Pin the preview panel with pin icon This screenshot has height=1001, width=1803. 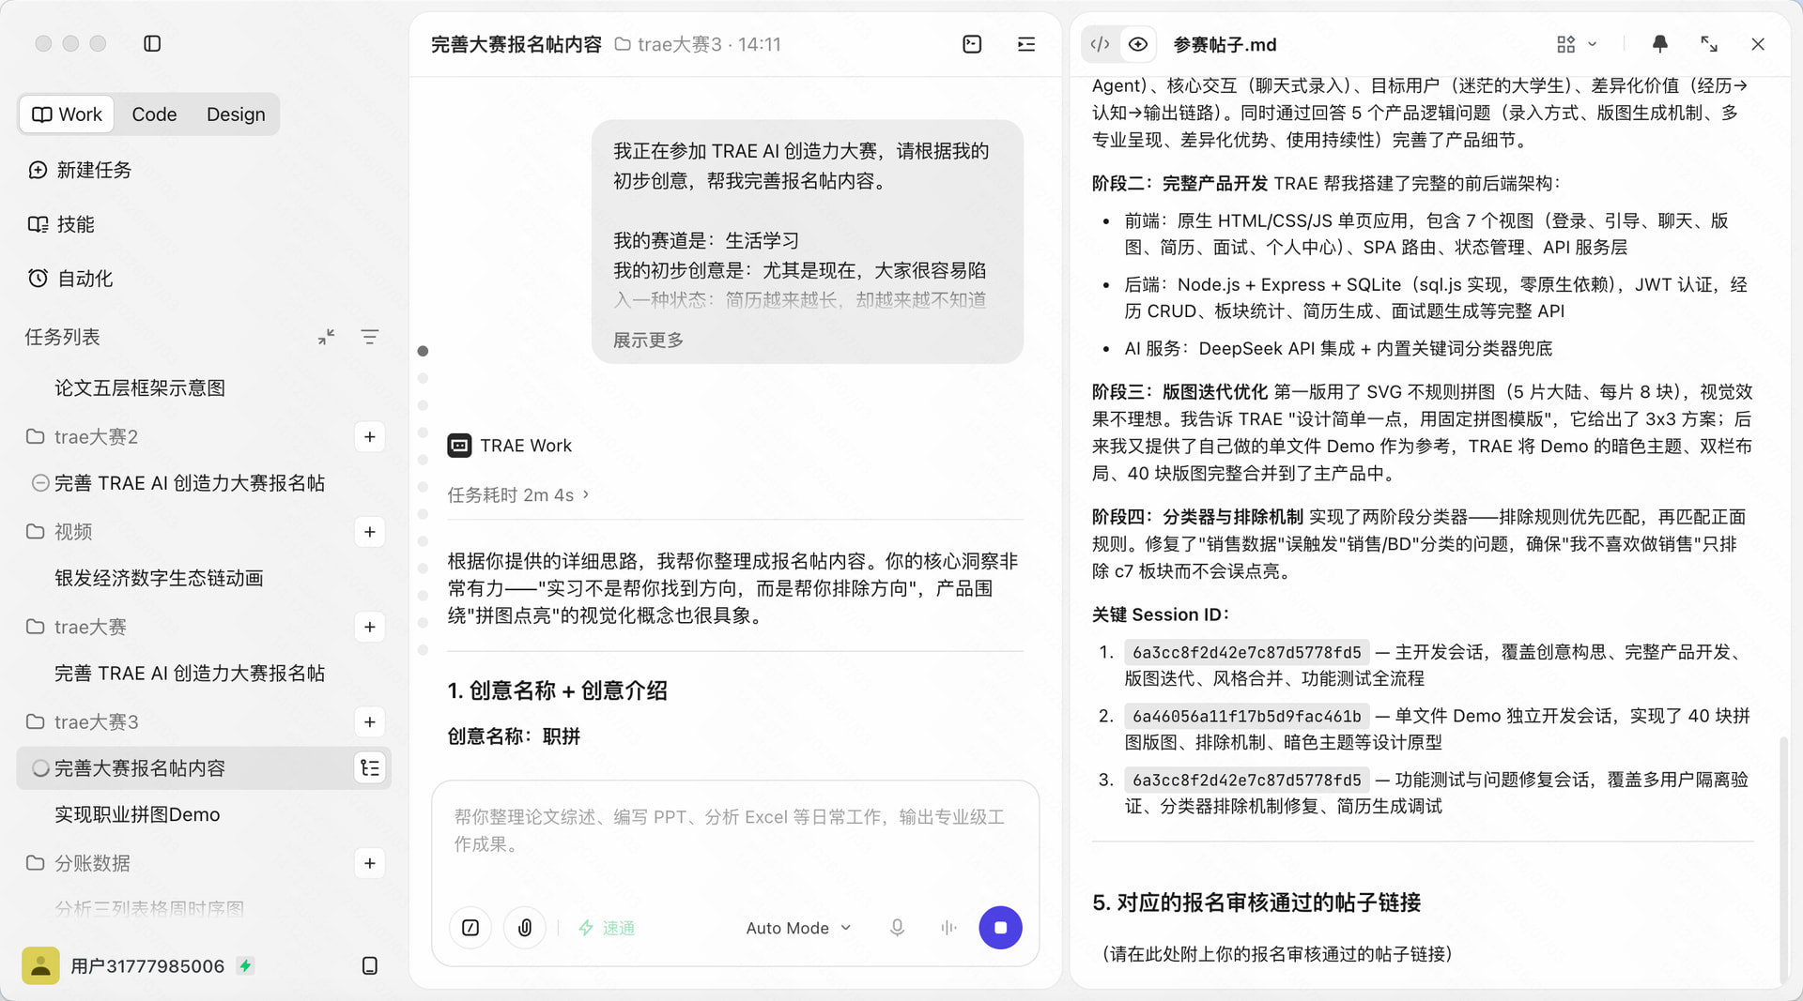pos(1659,44)
